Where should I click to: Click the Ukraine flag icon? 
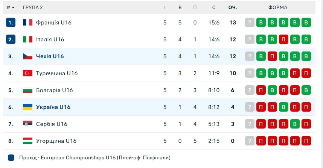(27, 107)
